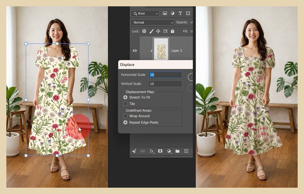
Task: Create a new layer group
Action: (177, 151)
